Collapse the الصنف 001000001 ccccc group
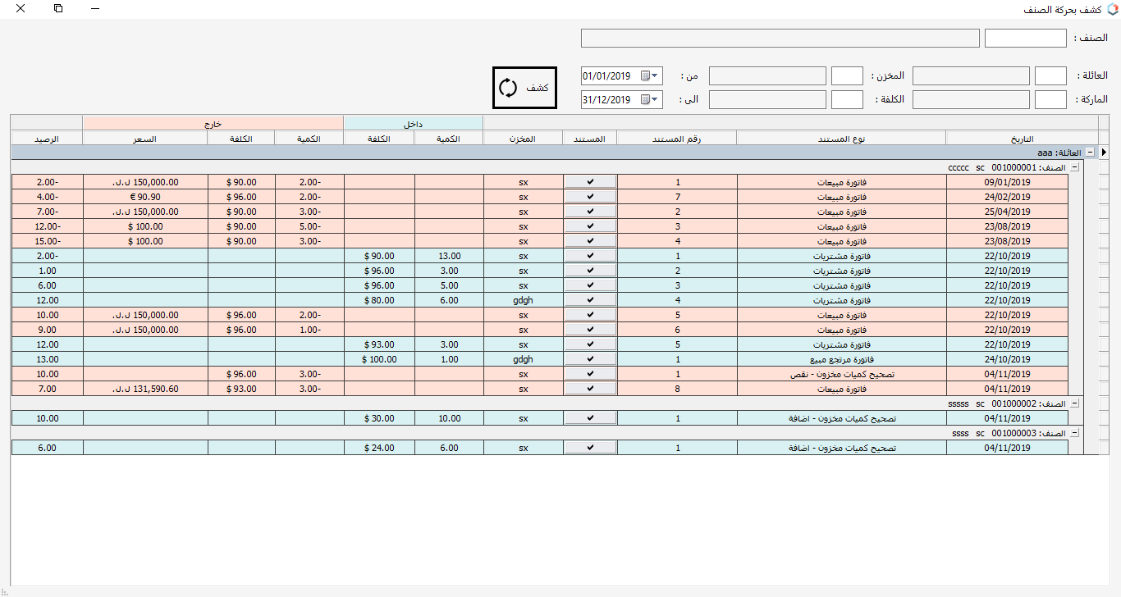The image size is (1121, 597). coord(1076,167)
